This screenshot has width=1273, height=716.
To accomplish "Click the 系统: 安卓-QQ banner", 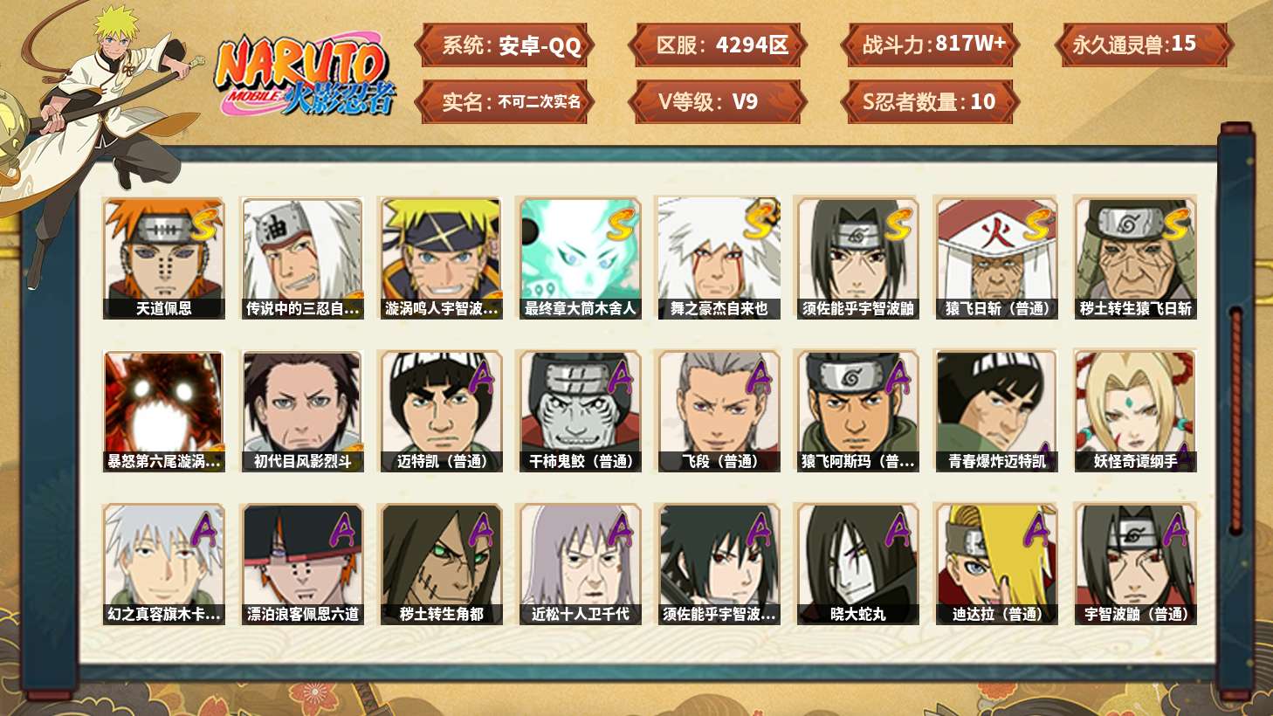I will coord(505,45).
